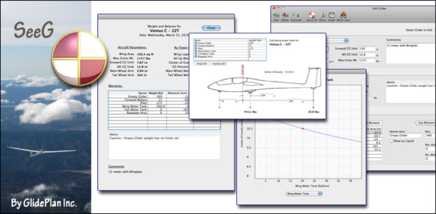Click the Close button in Weight and Balance
This screenshot has width=436, height=214.
(211, 28)
